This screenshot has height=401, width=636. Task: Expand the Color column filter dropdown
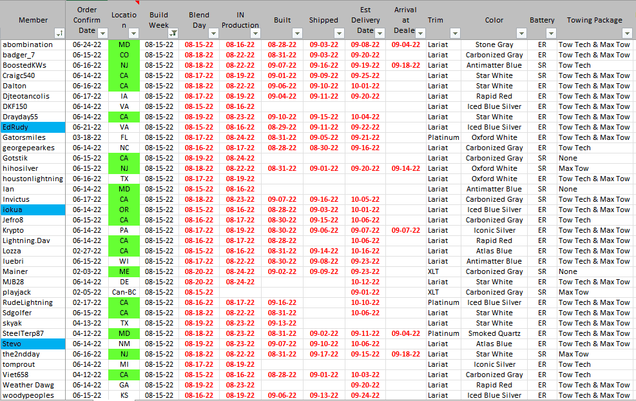click(x=521, y=33)
